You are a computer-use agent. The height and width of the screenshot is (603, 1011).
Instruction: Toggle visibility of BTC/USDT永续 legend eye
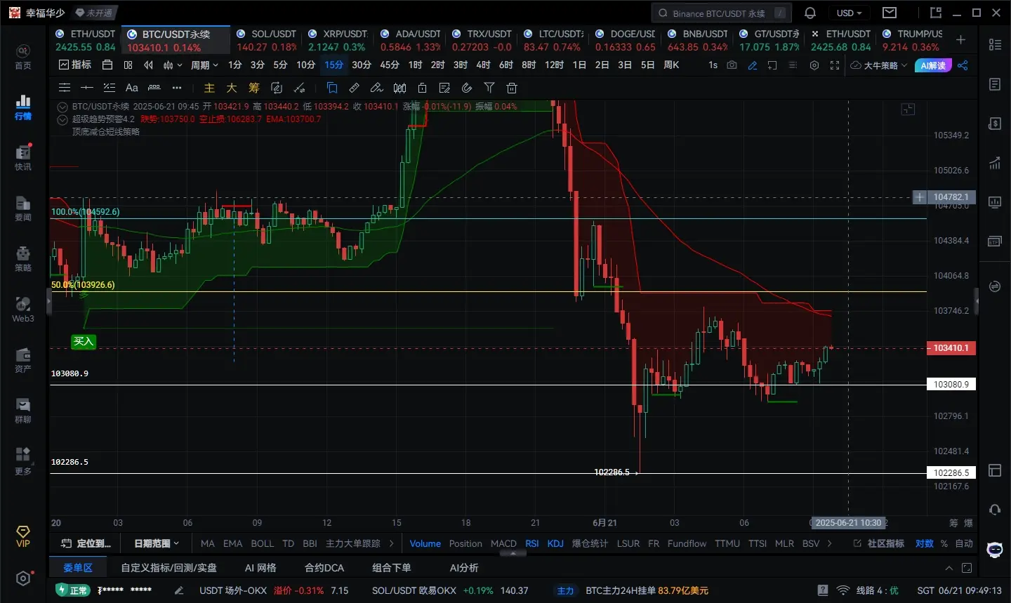(x=62, y=107)
